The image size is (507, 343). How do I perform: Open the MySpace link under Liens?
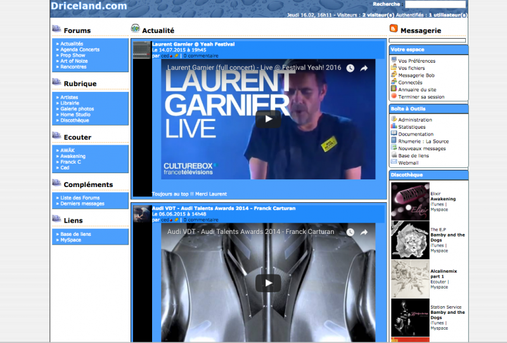coord(71,240)
